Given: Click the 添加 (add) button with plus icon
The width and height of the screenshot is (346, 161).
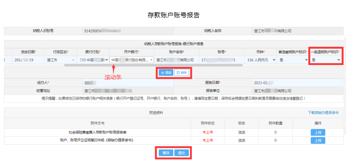Looking at the screenshot, I should (x=166, y=73).
